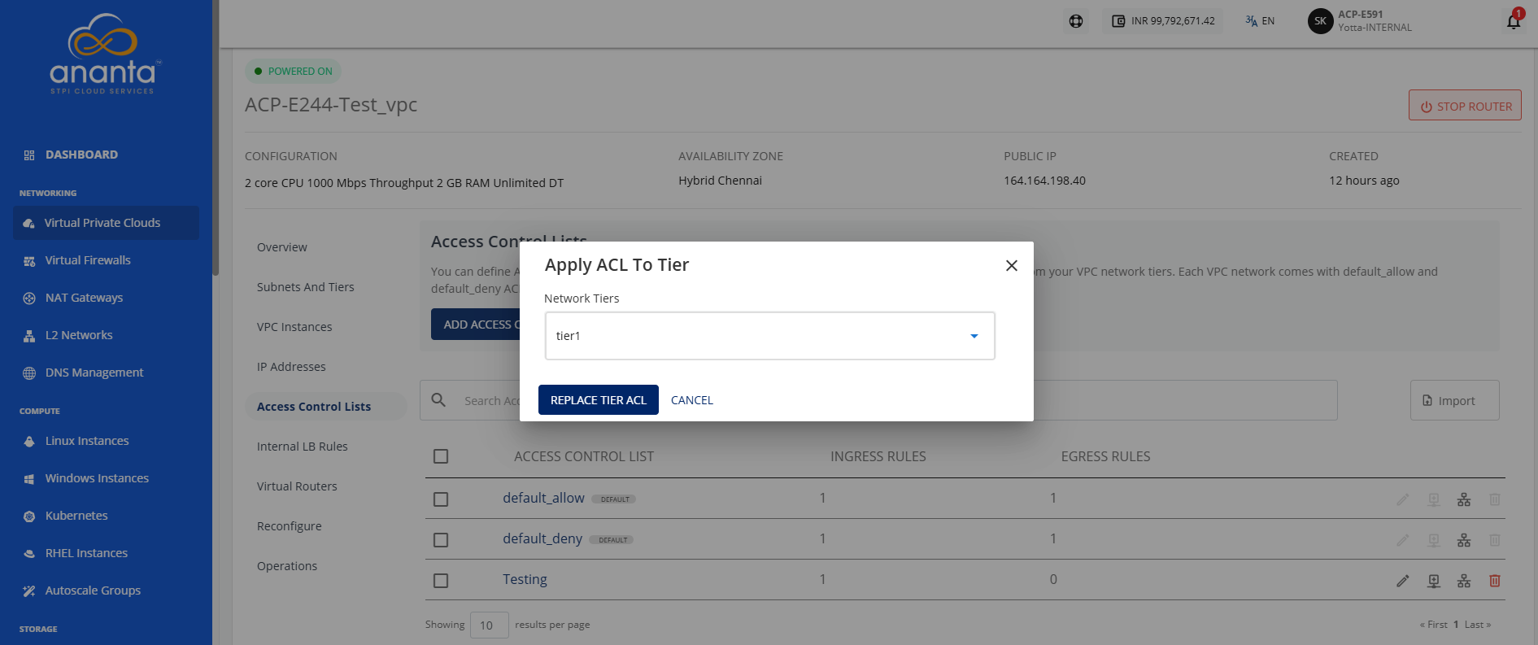
Task: Click the Search ACL input field
Action: click(878, 400)
